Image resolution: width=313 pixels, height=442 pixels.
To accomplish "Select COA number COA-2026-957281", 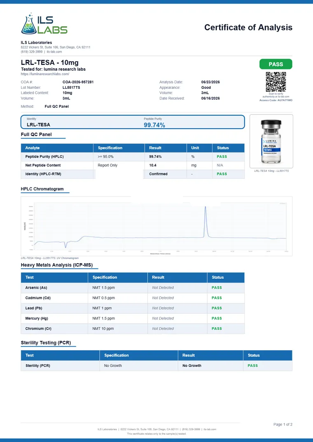I will [x=78, y=82].
